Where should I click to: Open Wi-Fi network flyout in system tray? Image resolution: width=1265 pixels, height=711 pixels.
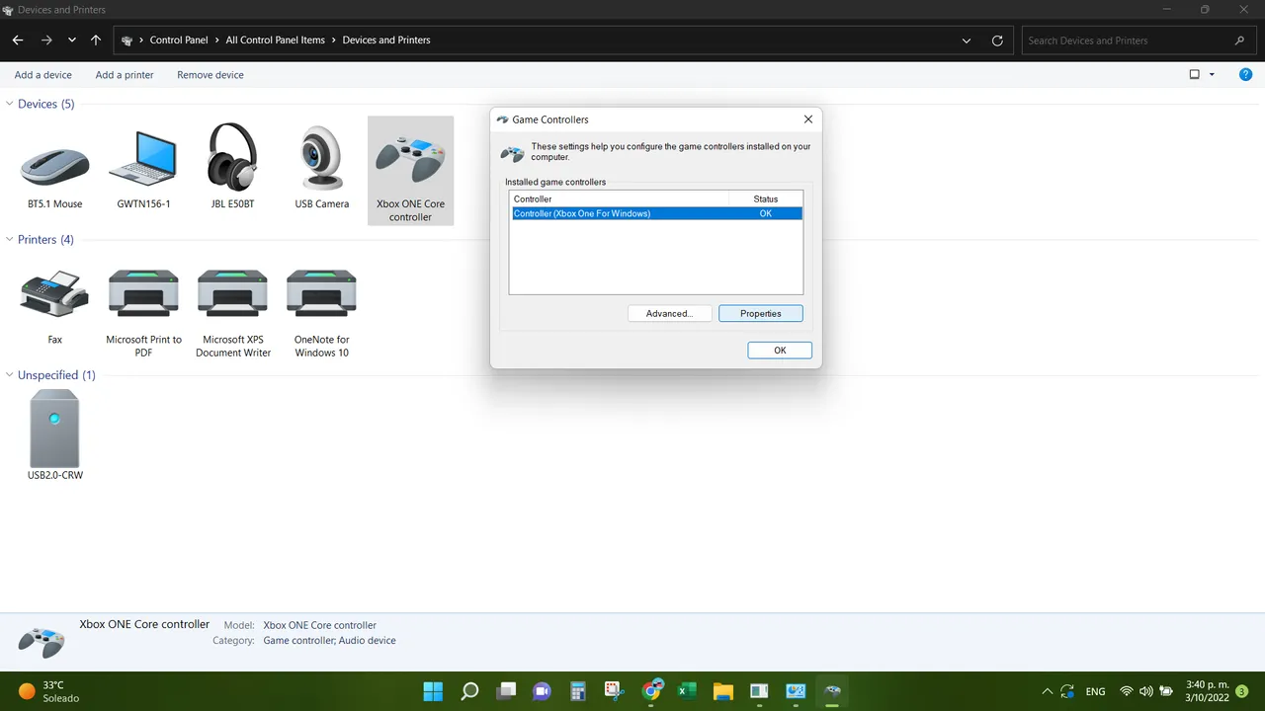pyautogui.click(x=1126, y=691)
